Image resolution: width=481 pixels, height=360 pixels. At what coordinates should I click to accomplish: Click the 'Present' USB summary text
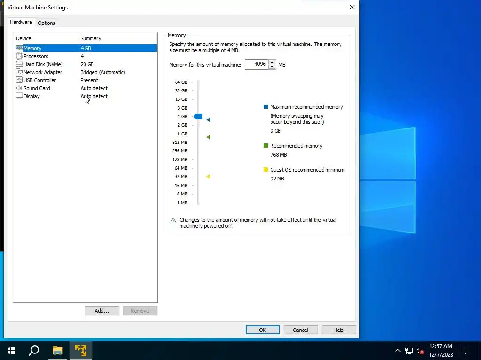[x=89, y=80]
